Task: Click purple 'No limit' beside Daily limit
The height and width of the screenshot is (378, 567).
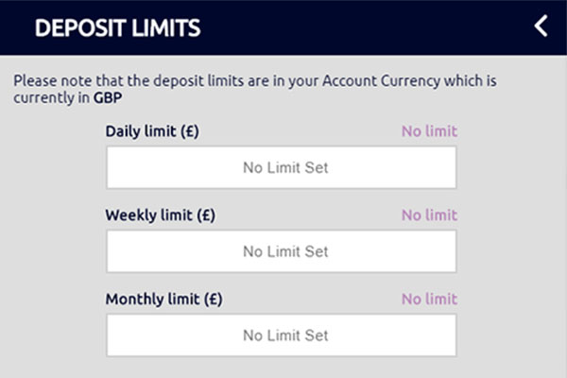Action: pyautogui.click(x=429, y=130)
